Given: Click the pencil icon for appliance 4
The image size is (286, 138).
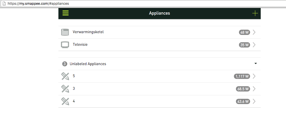Looking at the screenshot, I should 65,101.
